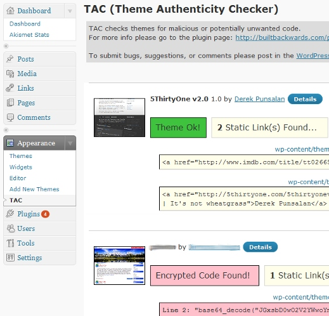
Task: Click the Dashboard house icon
Action: coord(10,11)
